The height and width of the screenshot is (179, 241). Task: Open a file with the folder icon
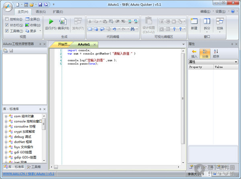(x=32, y=5)
